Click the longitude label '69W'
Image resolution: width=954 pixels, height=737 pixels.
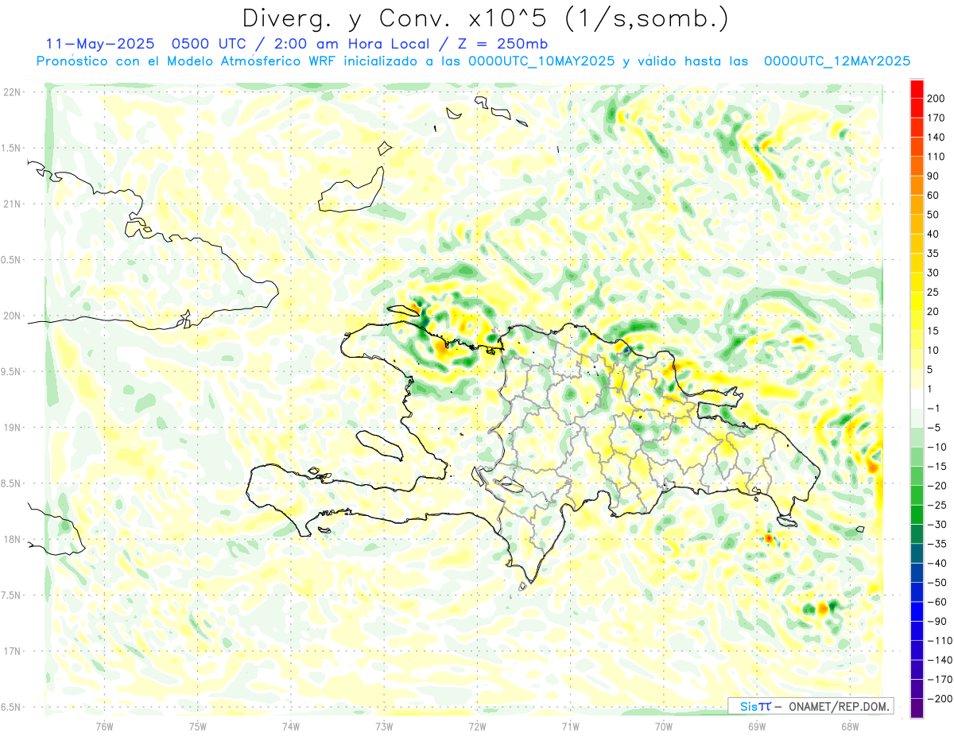point(756,726)
